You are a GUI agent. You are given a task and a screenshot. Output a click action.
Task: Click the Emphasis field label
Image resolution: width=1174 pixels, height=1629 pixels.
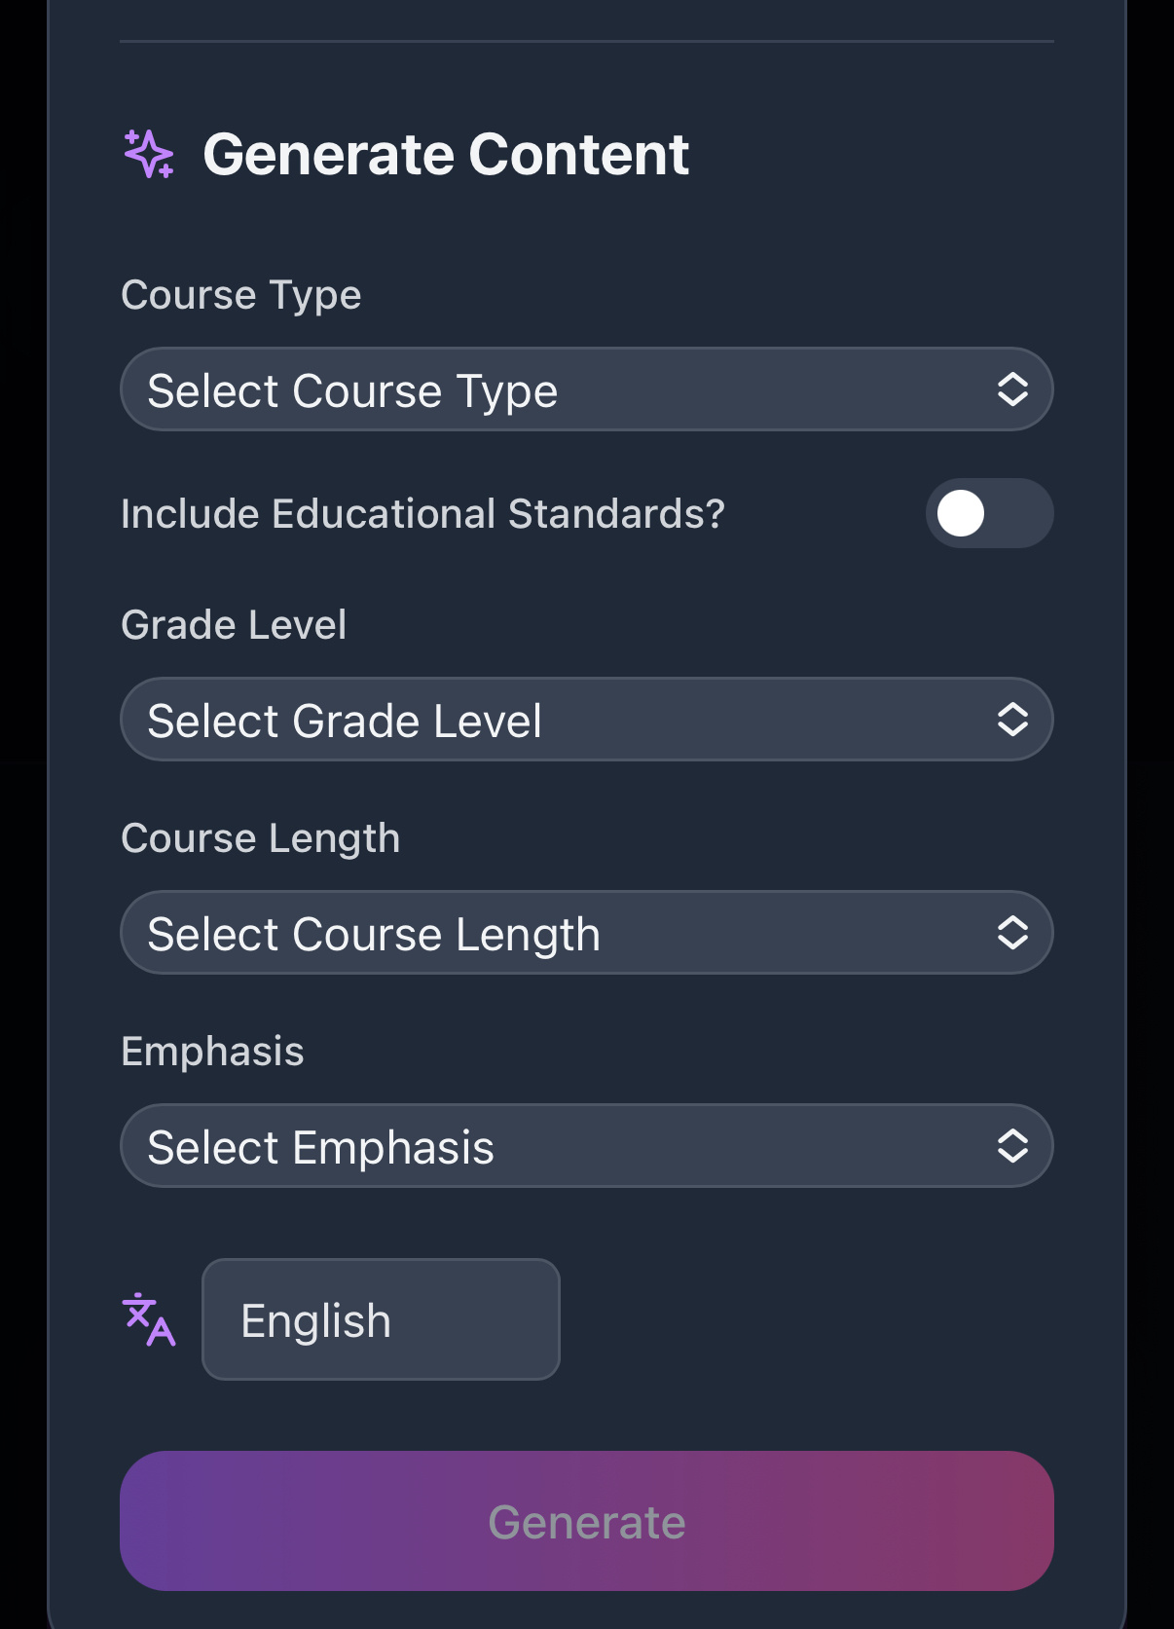pyautogui.click(x=212, y=1052)
